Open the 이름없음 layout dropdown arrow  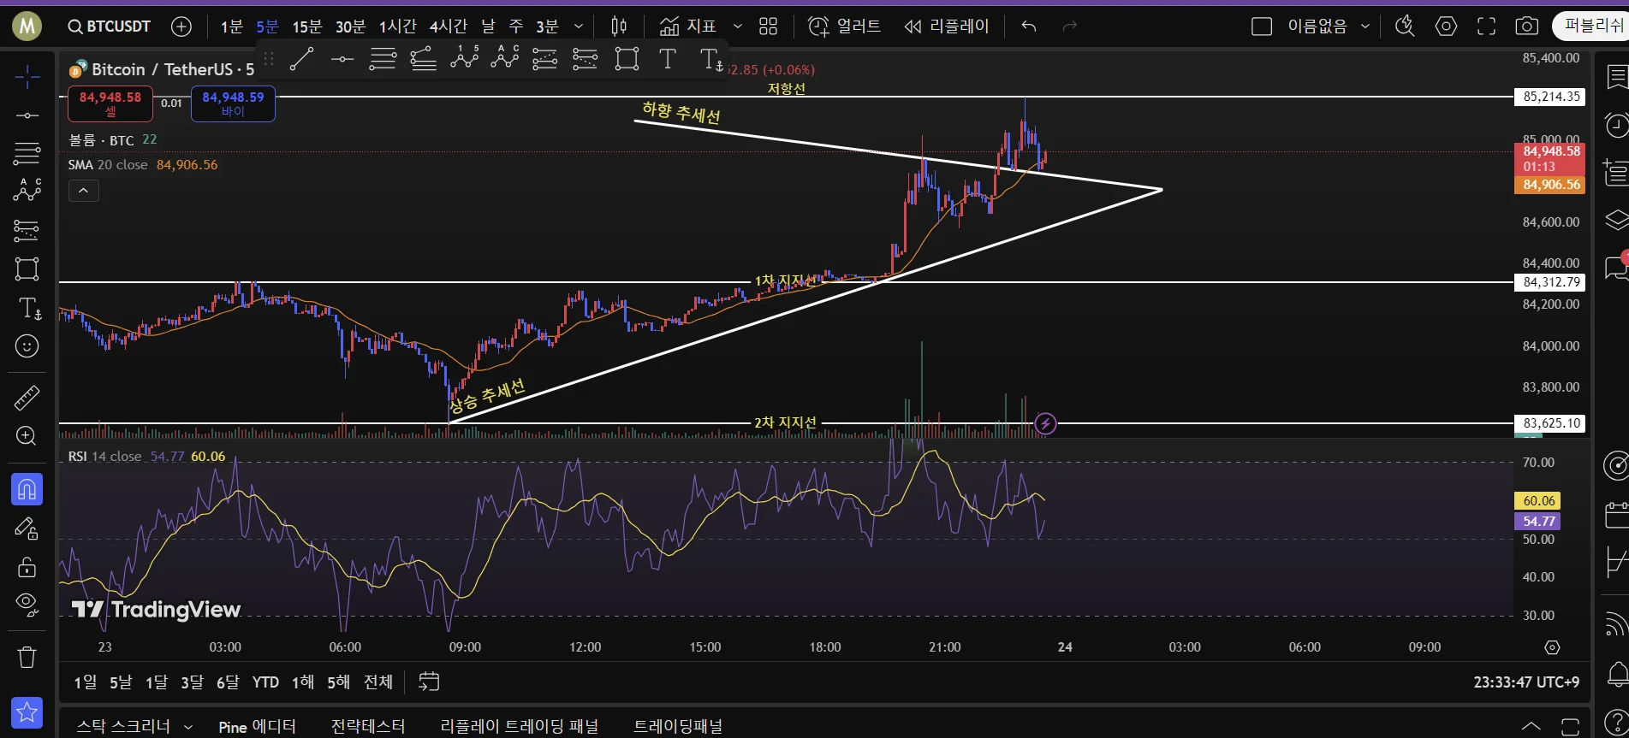[1365, 27]
